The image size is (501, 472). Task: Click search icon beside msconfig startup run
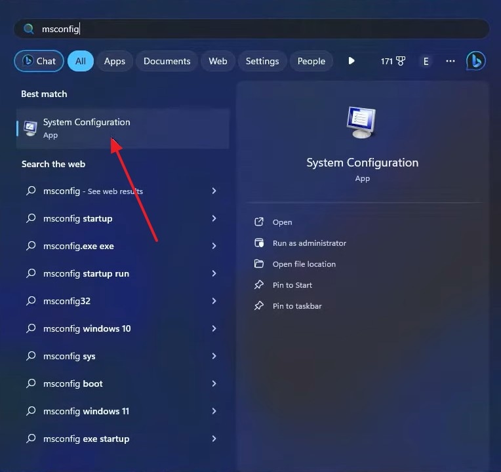31,273
